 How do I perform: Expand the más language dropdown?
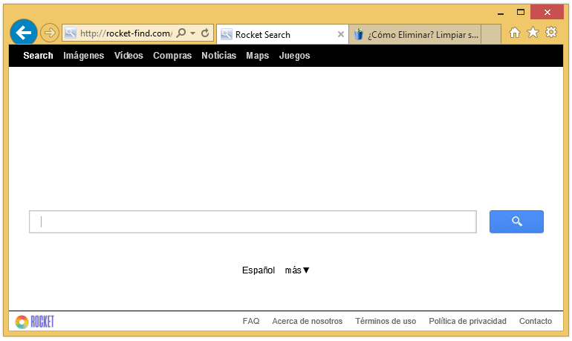point(297,270)
